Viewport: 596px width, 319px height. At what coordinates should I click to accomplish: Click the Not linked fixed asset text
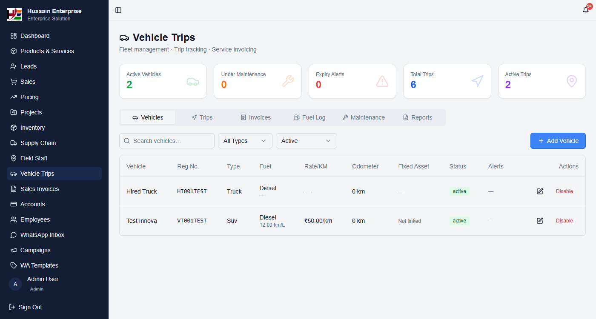tap(410, 221)
